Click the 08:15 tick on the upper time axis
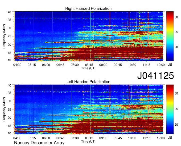 coord(89,65)
